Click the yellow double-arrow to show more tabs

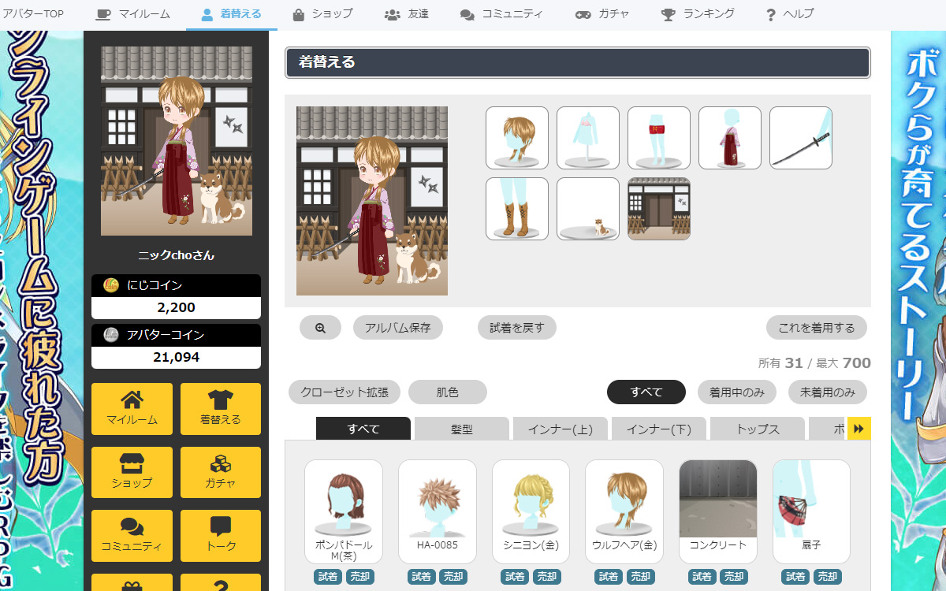point(859,429)
